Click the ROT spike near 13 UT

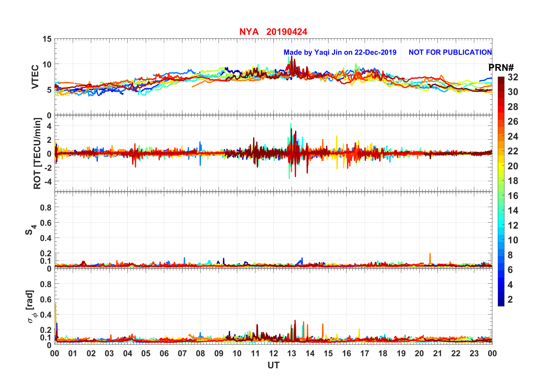pos(291,151)
